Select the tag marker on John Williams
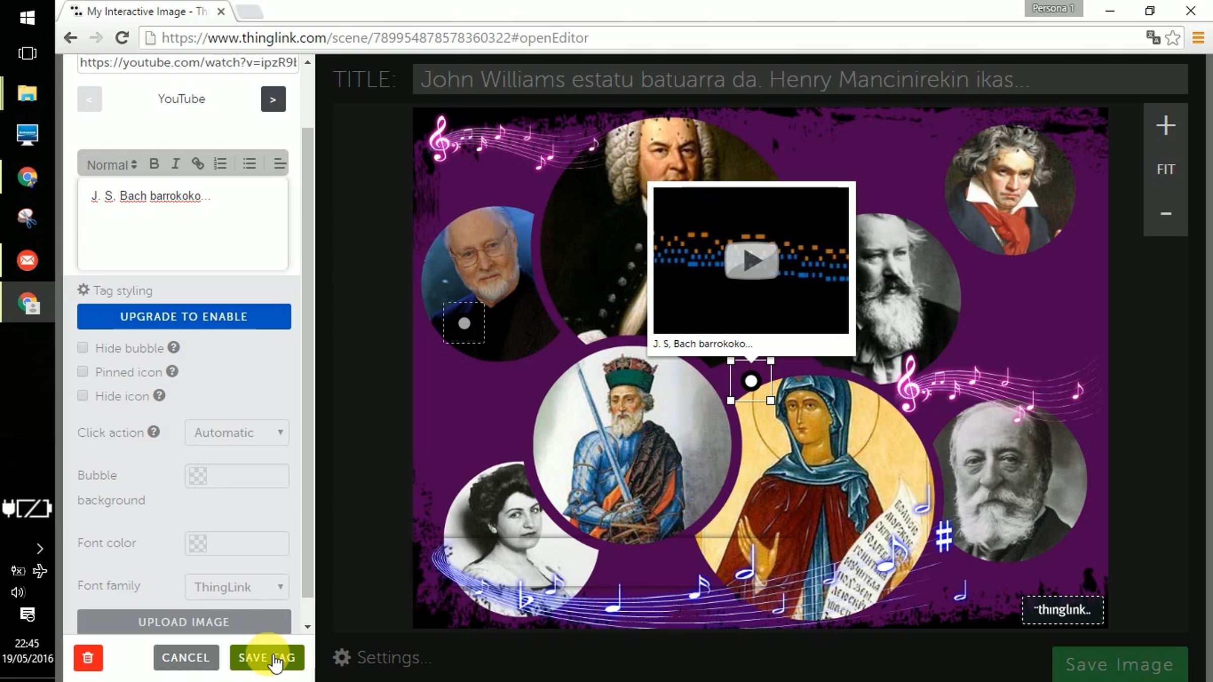The height and width of the screenshot is (682, 1213). pos(464,324)
